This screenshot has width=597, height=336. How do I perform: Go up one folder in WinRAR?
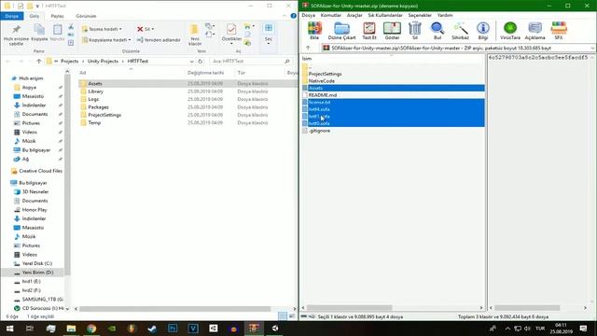(x=308, y=48)
